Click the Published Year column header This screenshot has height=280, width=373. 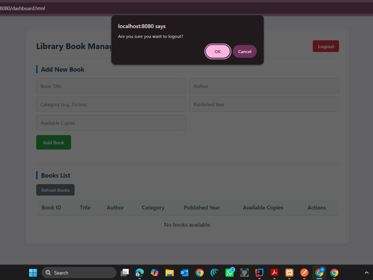(x=202, y=208)
